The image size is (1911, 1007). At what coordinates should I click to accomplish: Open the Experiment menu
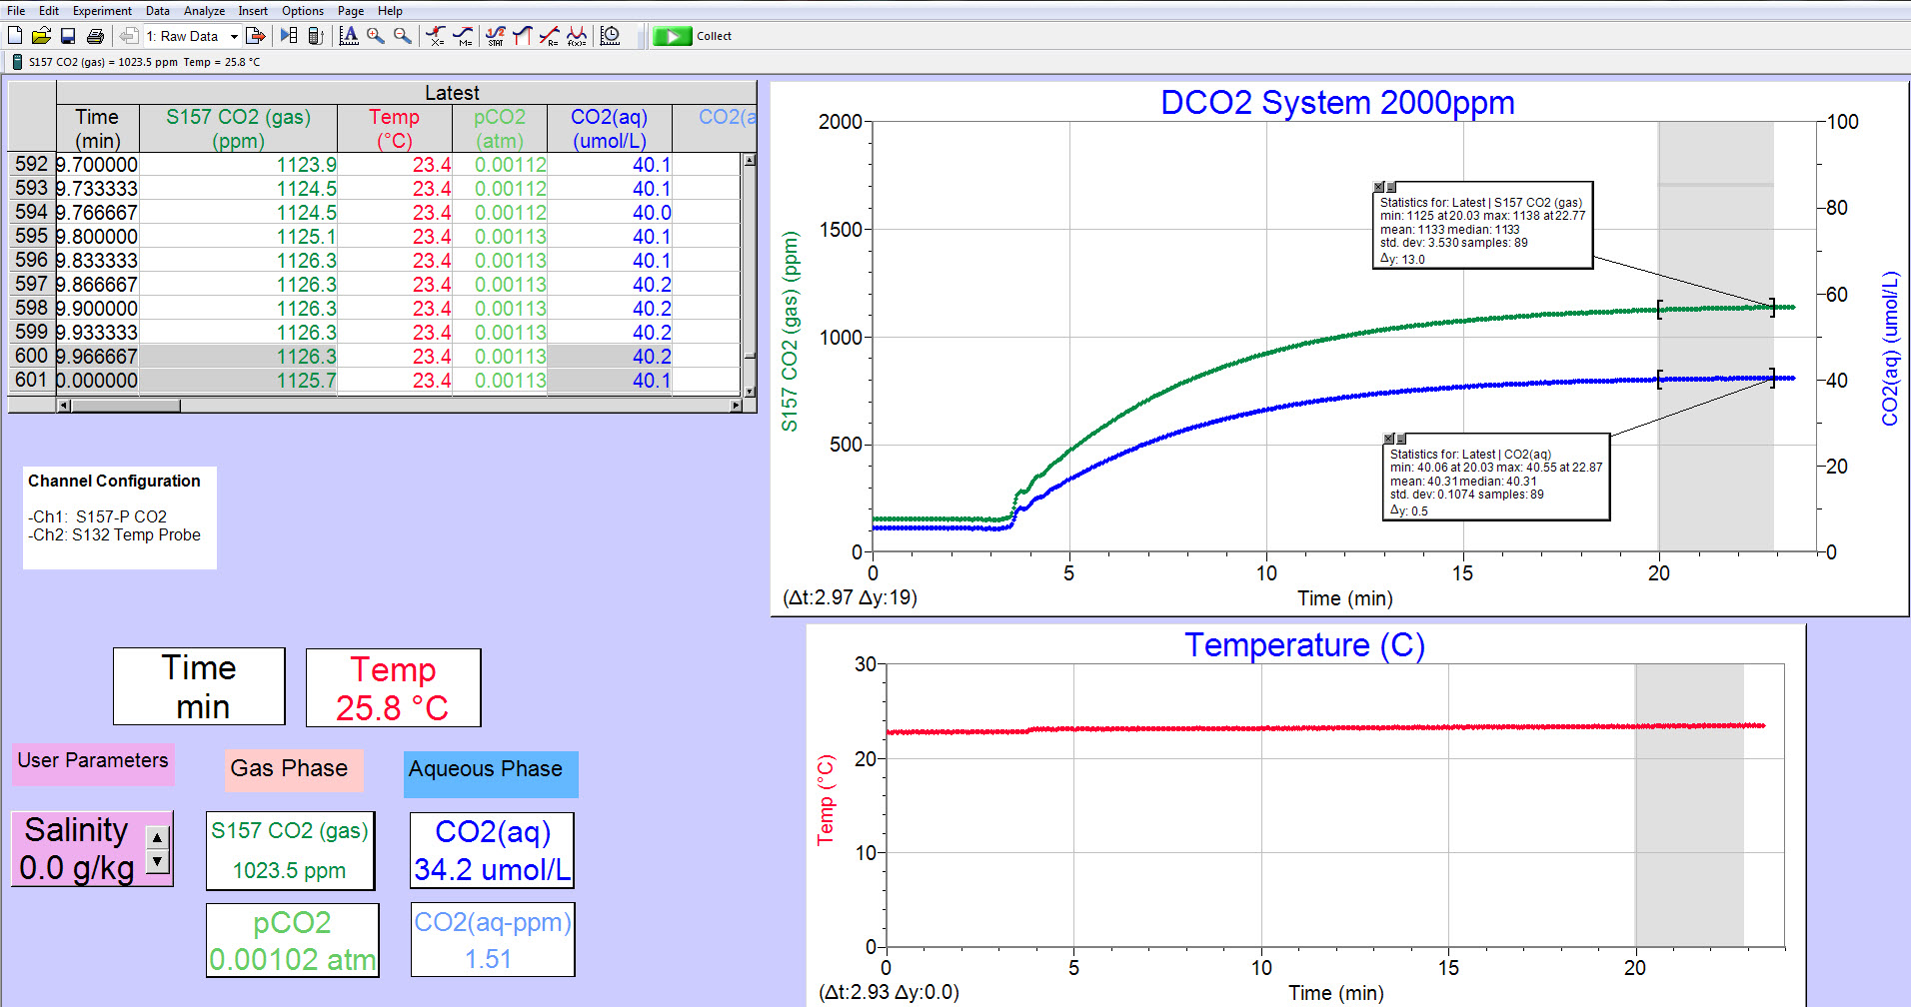tap(101, 10)
